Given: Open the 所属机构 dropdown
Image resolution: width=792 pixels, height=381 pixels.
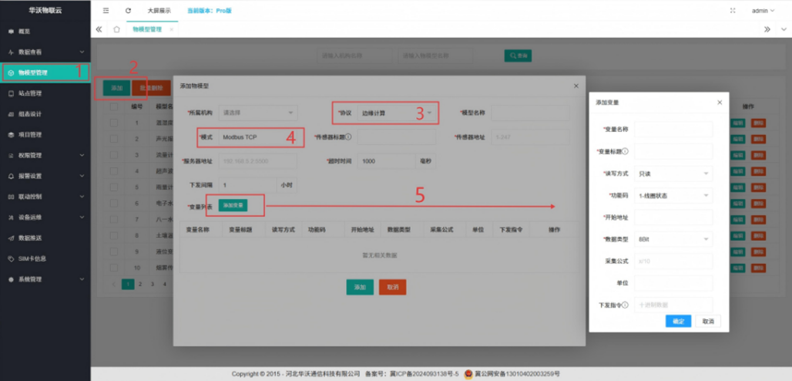Looking at the screenshot, I should click(x=258, y=113).
